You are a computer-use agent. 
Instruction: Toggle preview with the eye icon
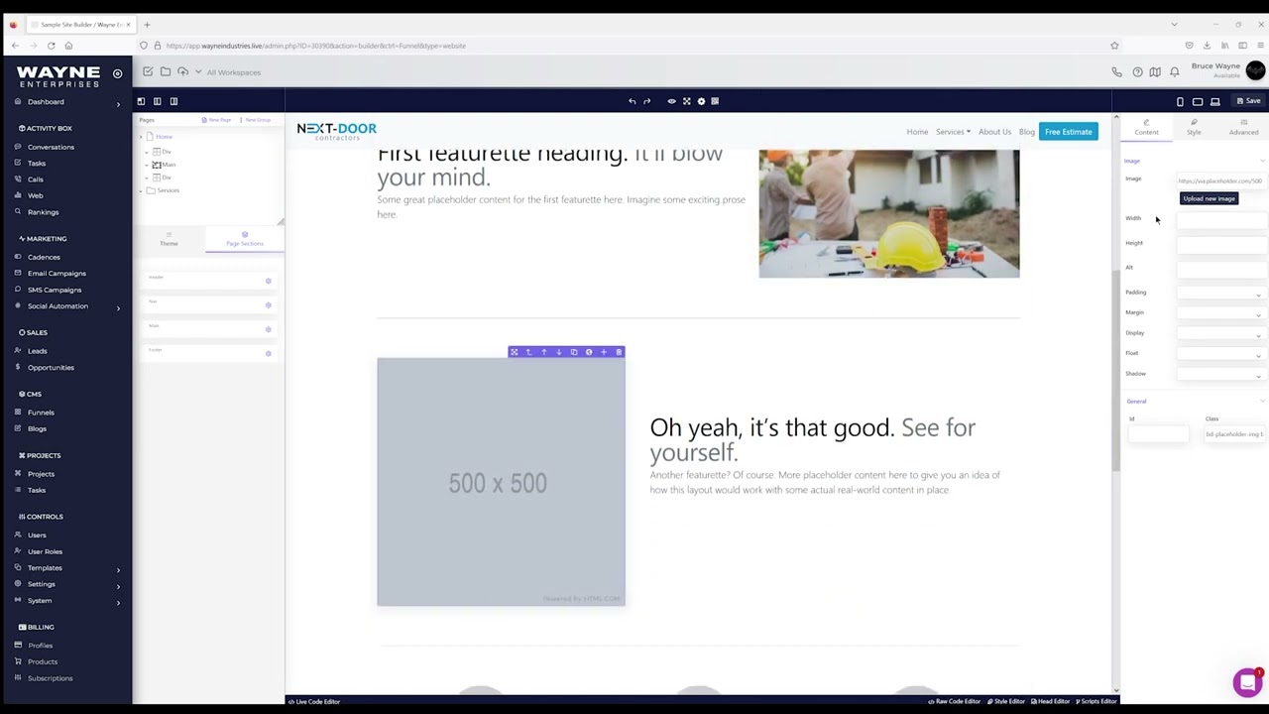click(x=671, y=101)
